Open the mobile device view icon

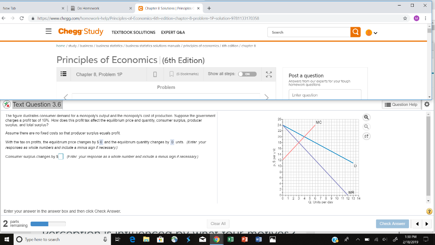[x=155, y=74]
